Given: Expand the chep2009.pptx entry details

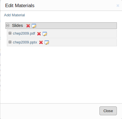Looking at the screenshot, I should coord(10,42).
